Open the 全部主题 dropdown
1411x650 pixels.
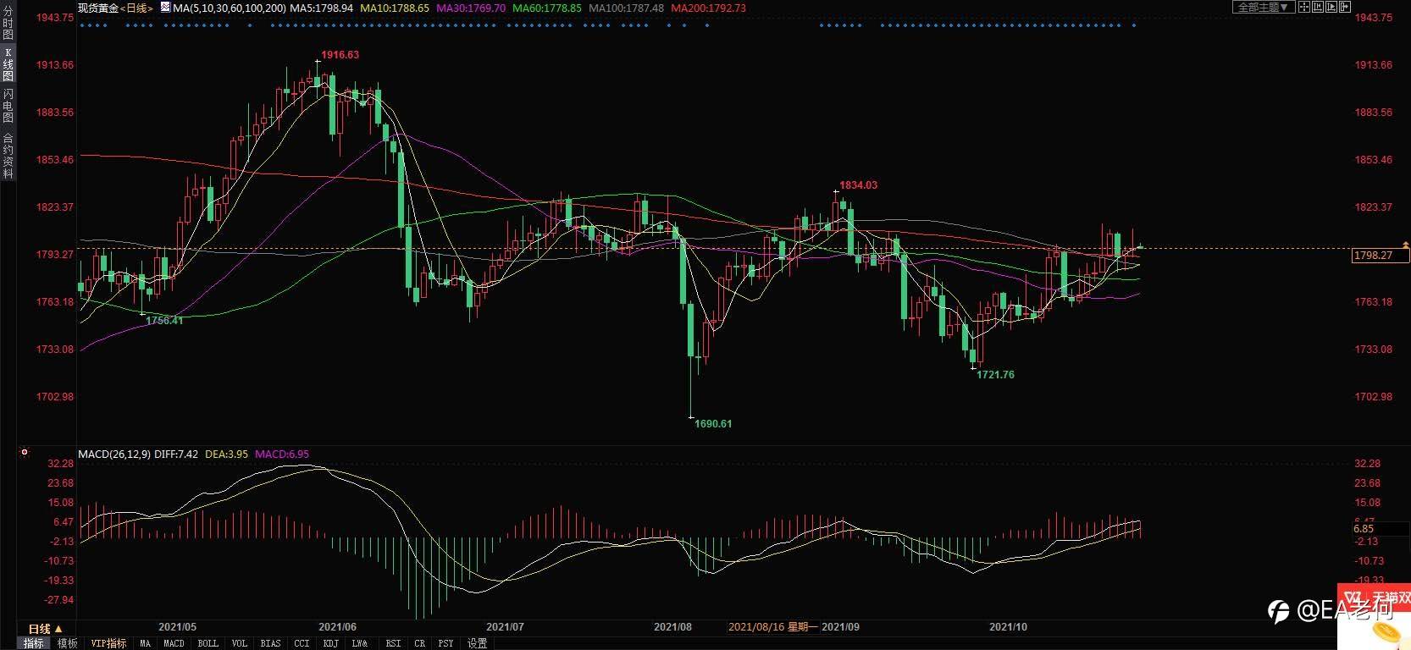coord(1264,7)
